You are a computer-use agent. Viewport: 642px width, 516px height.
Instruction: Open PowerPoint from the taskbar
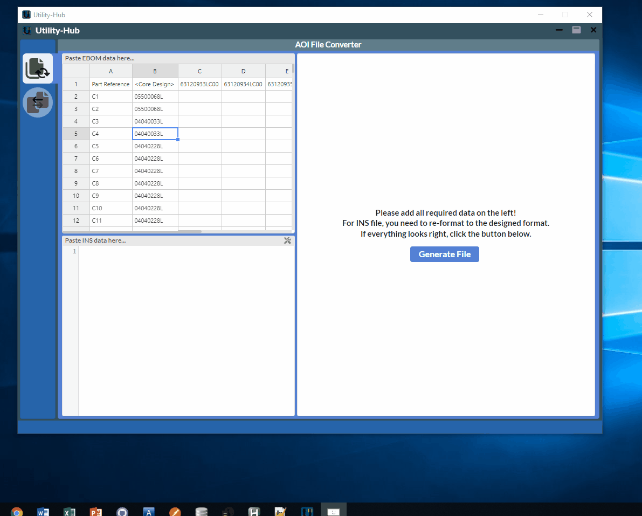tap(96, 512)
